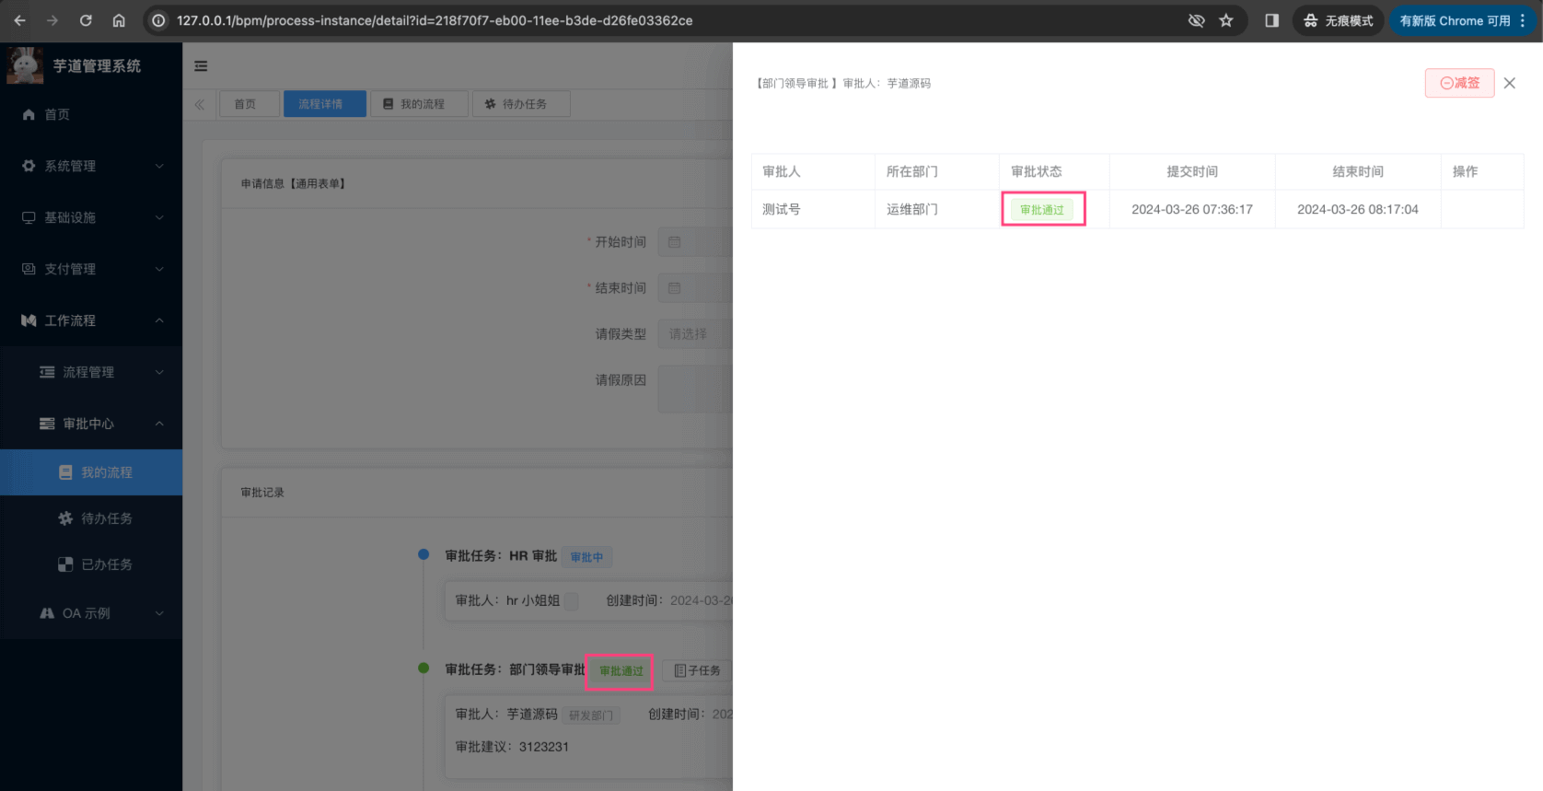
Task: Open 首页 in the sidebar
Action: (x=57, y=114)
